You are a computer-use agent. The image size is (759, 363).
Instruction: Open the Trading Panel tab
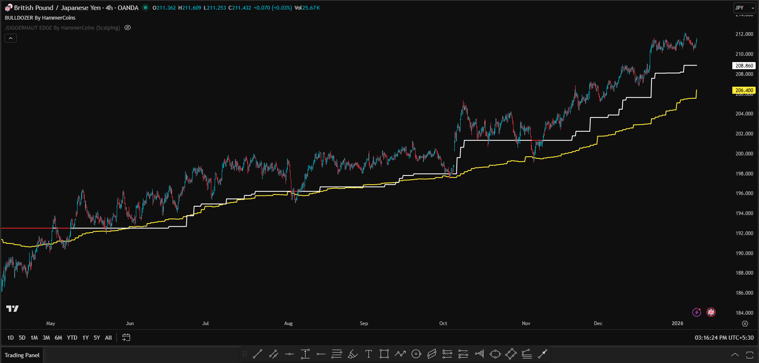click(x=22, y=355)
